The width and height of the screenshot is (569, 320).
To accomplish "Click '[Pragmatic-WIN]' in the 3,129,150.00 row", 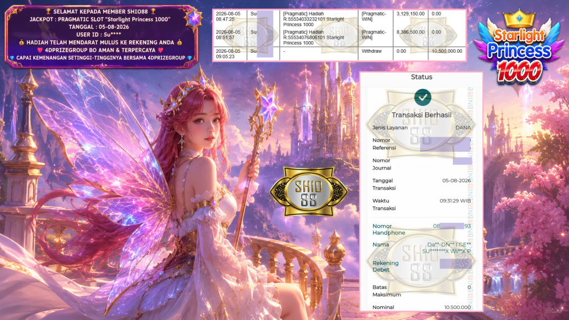I will coord(374,16).
